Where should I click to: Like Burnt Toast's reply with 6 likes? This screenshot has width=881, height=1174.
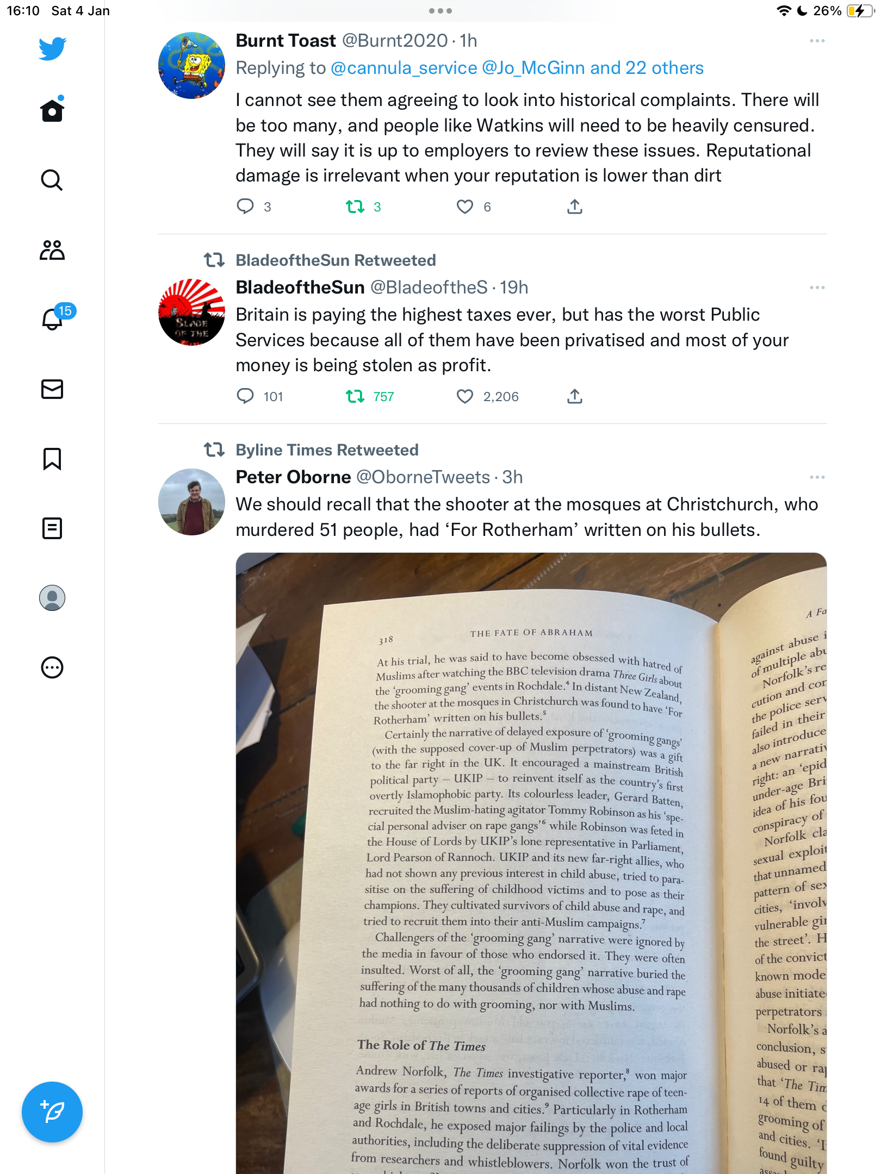(x=465, y=207)
